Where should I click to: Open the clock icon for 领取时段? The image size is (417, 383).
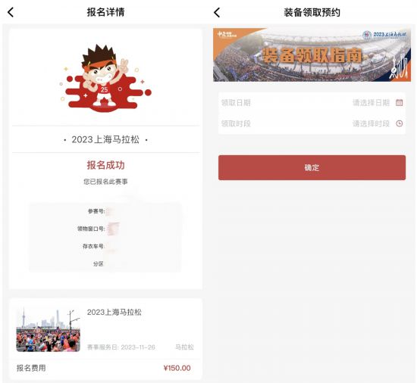click(399, 123)
